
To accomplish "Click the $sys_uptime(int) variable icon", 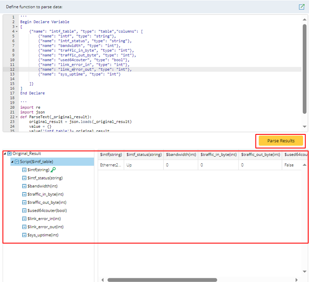I will click(24, 235).
